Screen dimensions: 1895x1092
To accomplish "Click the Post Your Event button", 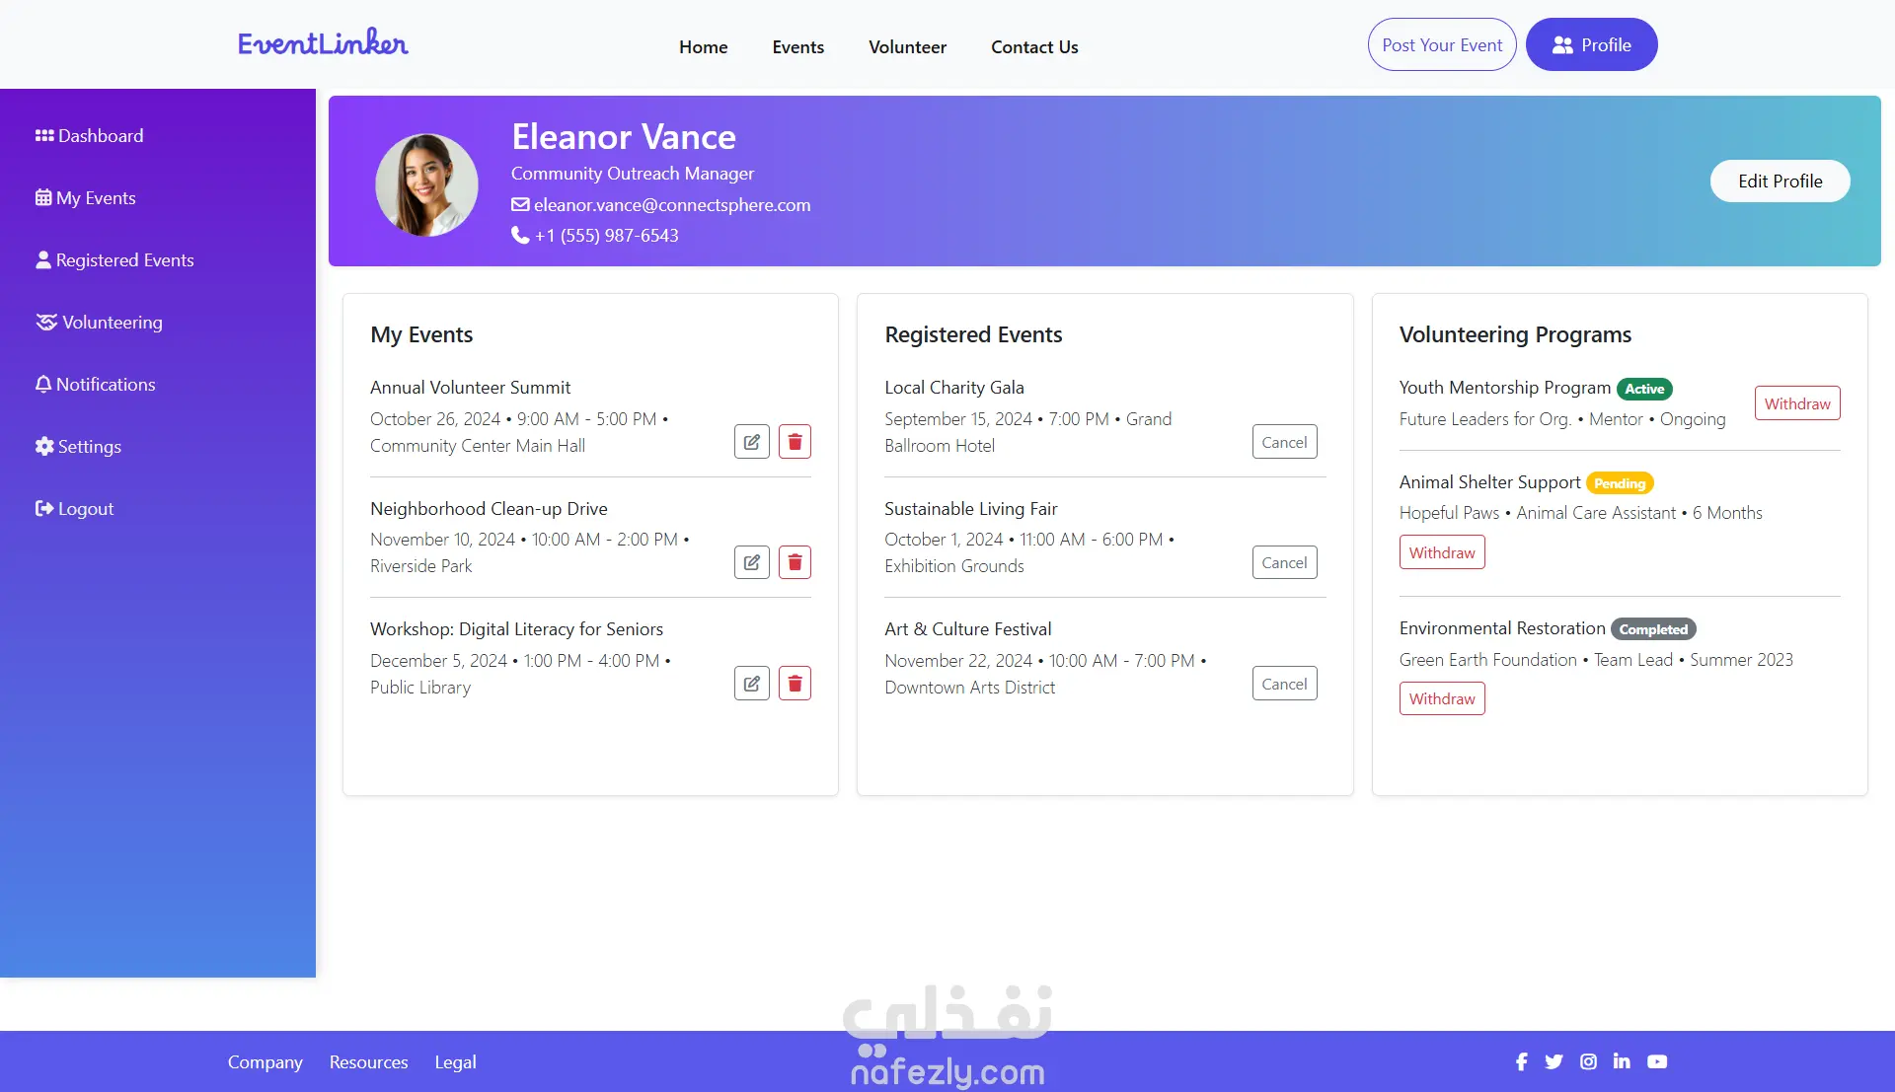I will (1441, 44).
